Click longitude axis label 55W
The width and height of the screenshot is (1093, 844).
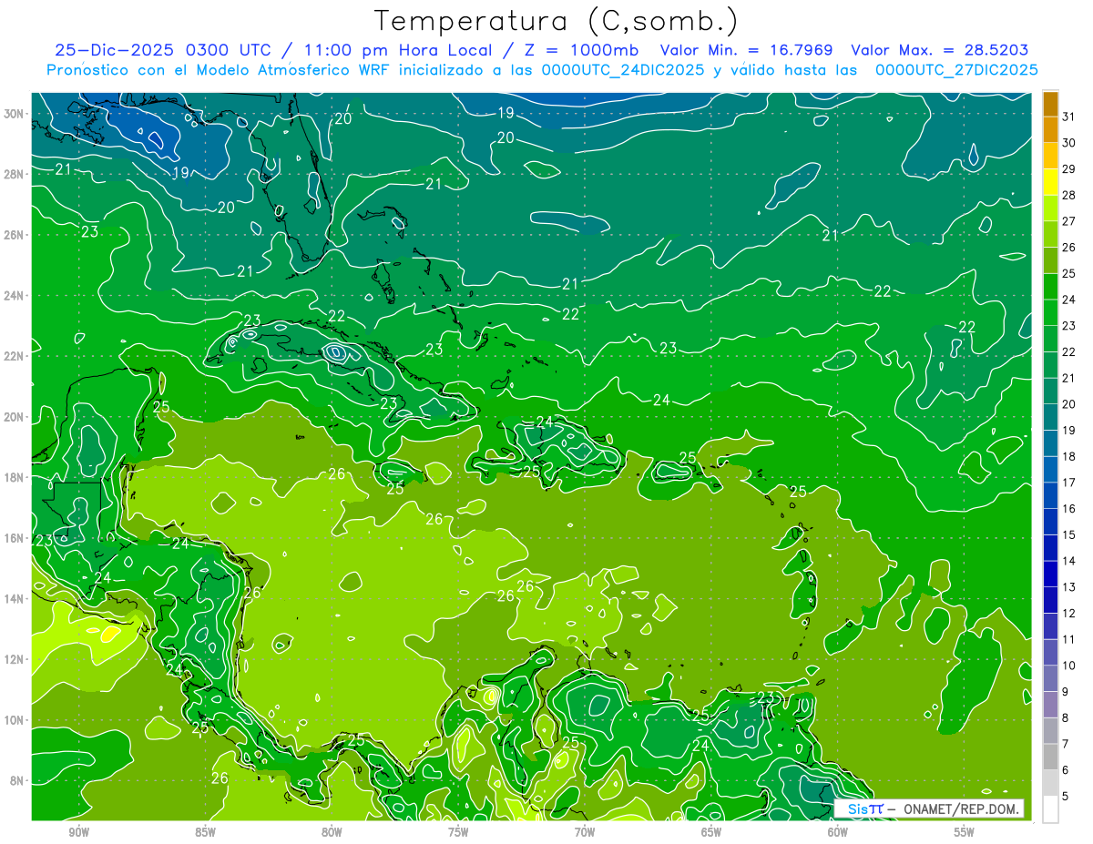tap(964, 832)
